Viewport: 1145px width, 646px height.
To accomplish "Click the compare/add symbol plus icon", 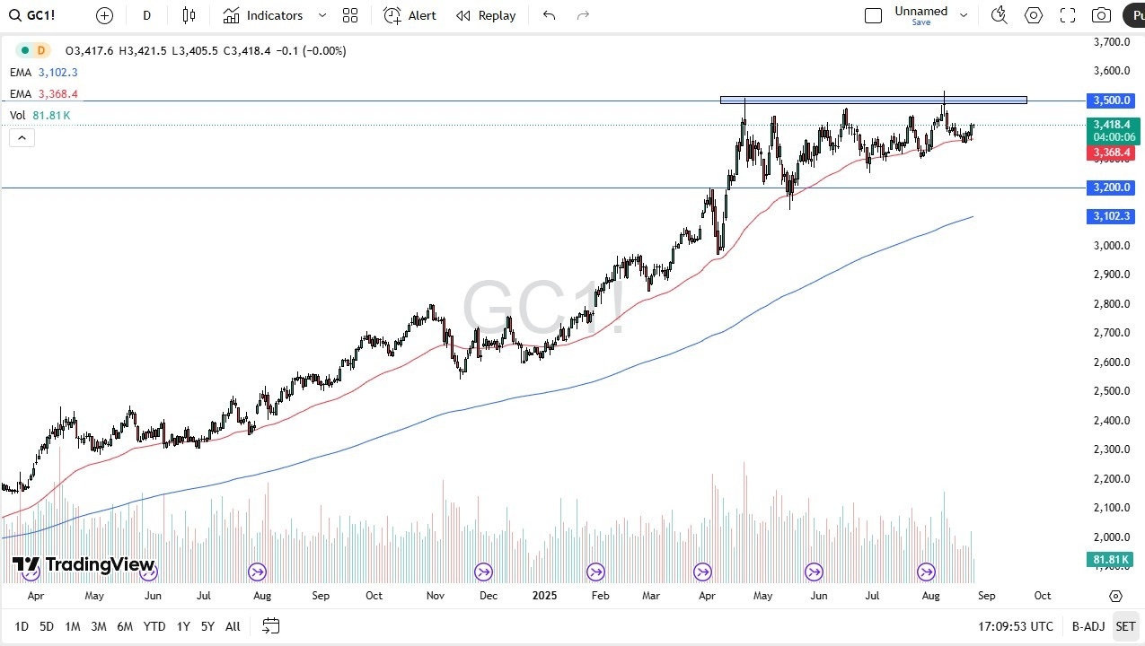I will click(104, 15).
